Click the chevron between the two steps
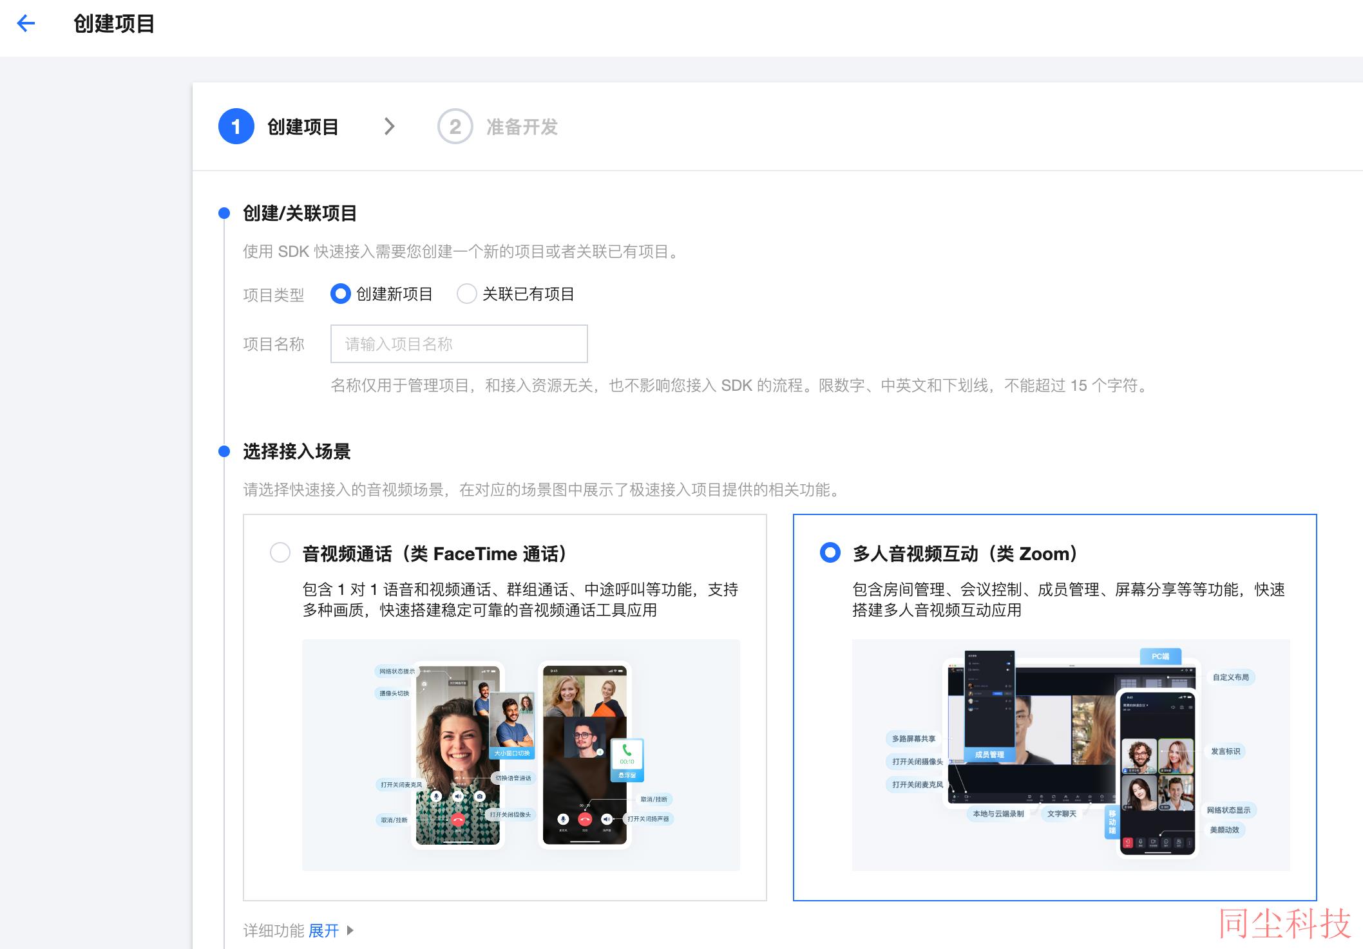 point(389,126)
